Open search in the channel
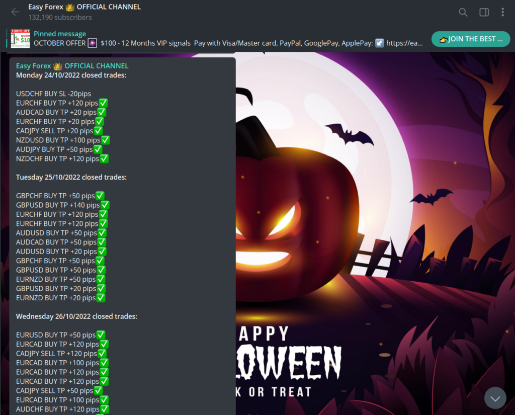 463,12
